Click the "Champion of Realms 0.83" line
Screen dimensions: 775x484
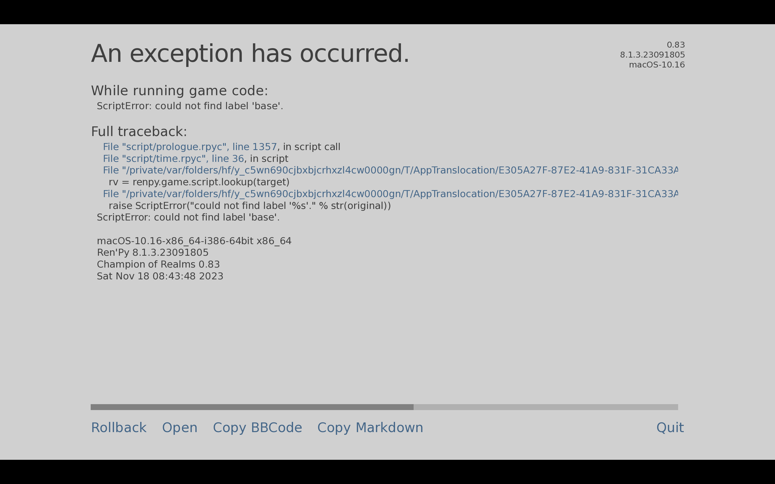(x=158, y=264)
